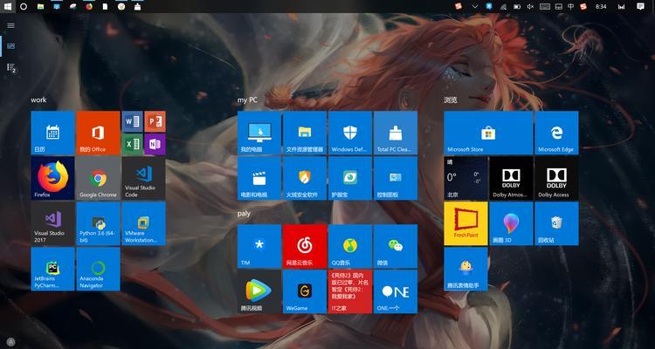The width and height of the screenshot is (655, 349).
Task: Click the 8:34 taskbar clock
Action: [x=601, y=7]
